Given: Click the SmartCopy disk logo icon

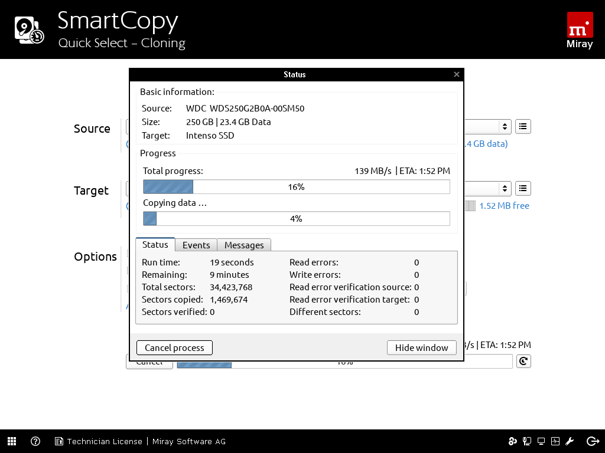Looking at the screenshot, I should point(29,30).
